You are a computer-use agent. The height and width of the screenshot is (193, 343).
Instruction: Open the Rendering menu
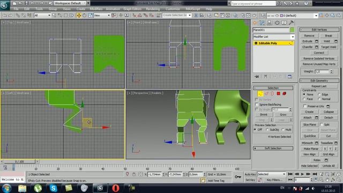coord(153,9)
